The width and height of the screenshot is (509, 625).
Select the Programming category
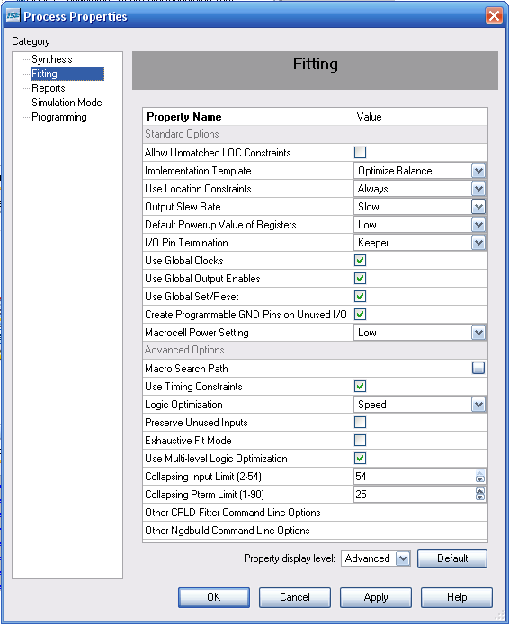coord(59,117)
